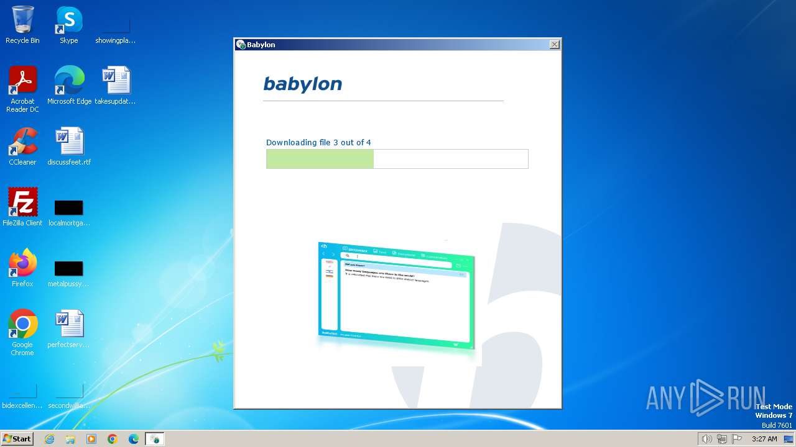Open Microsoft Edge desktop shortcut
The width and height of the screenshot is (796, 447).
(x=69, y=86)
